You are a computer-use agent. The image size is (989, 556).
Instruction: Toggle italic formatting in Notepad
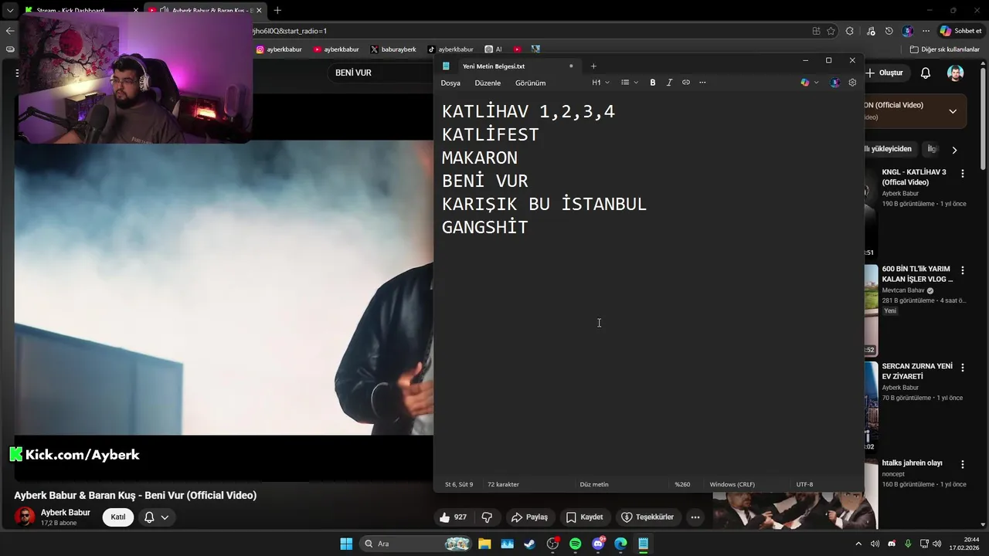coord(669,83)
